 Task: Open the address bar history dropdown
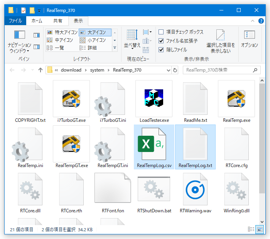(169, 70)
